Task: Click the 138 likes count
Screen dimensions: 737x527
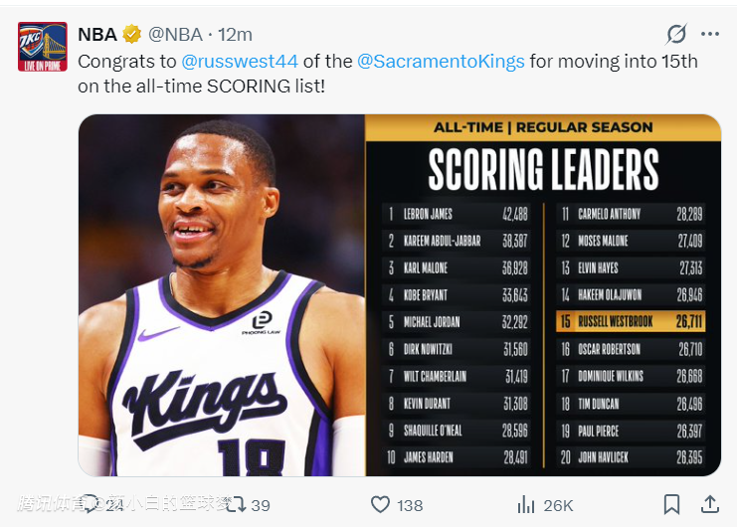Action: pos(410,505)
